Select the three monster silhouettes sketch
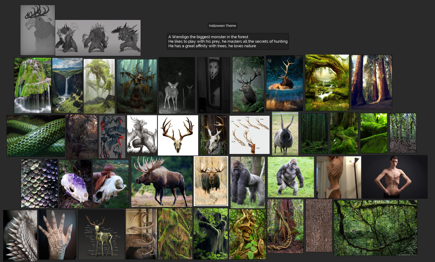 tap(98, 38)
